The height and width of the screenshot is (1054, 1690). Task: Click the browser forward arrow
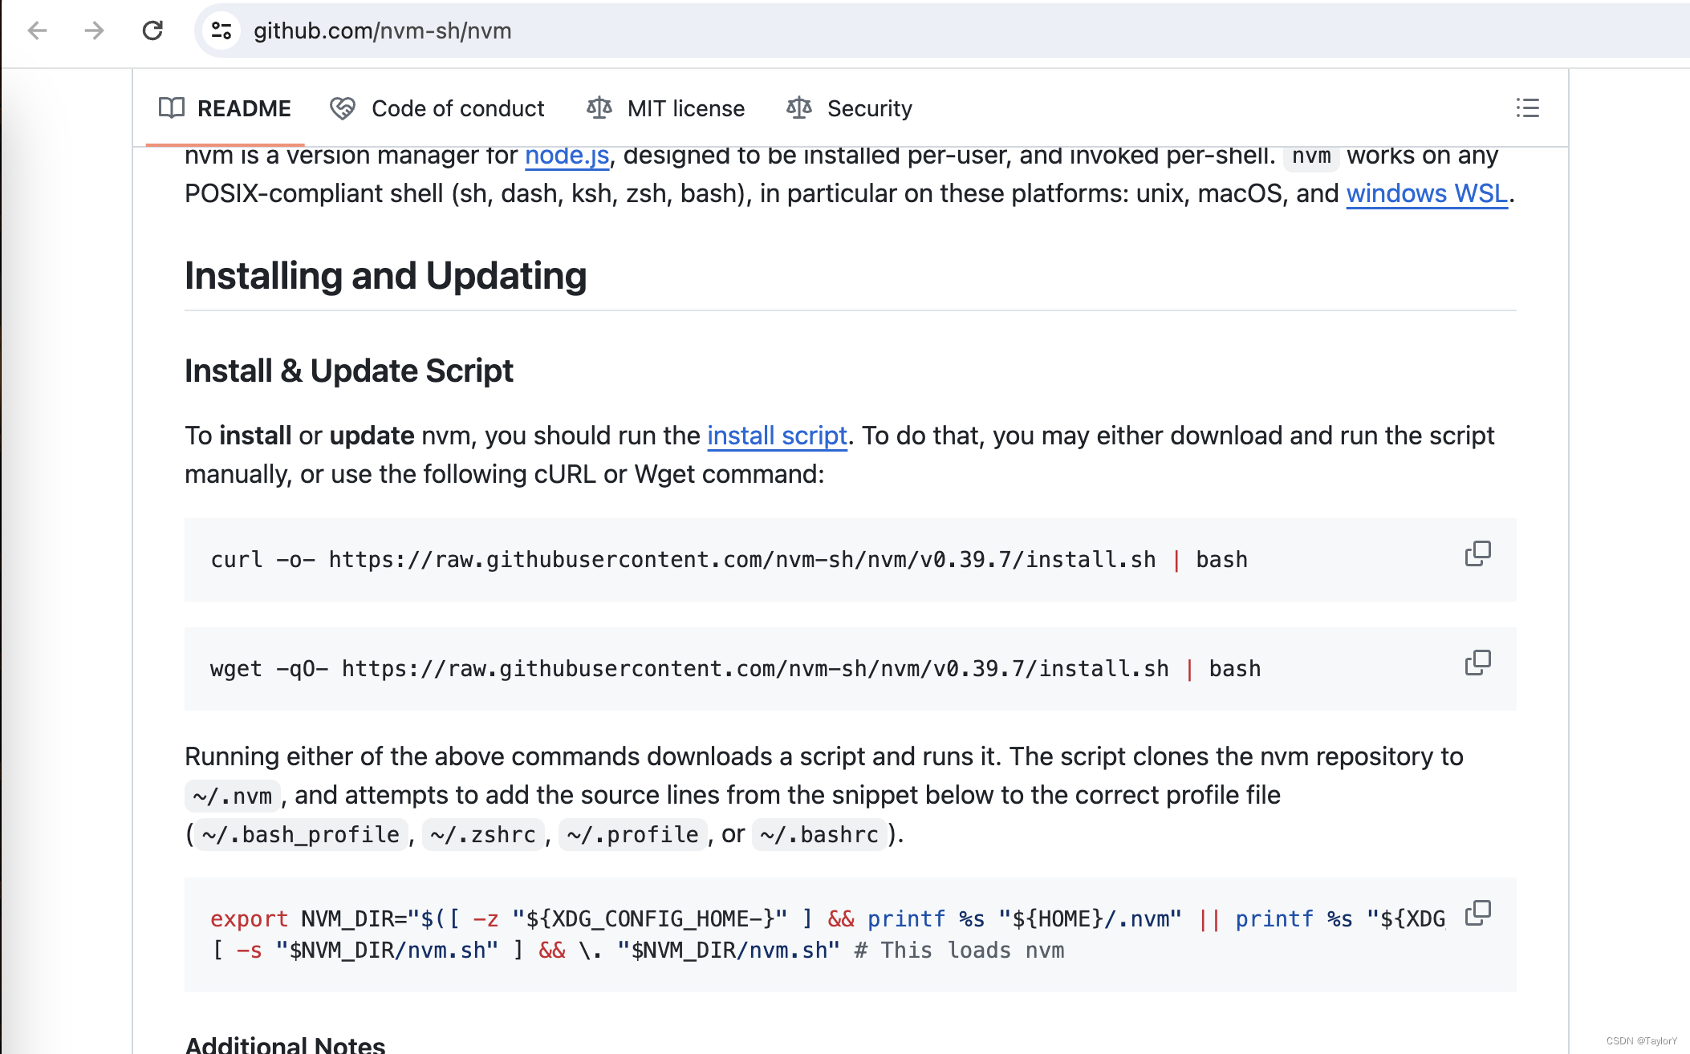[x=95, y=30]
